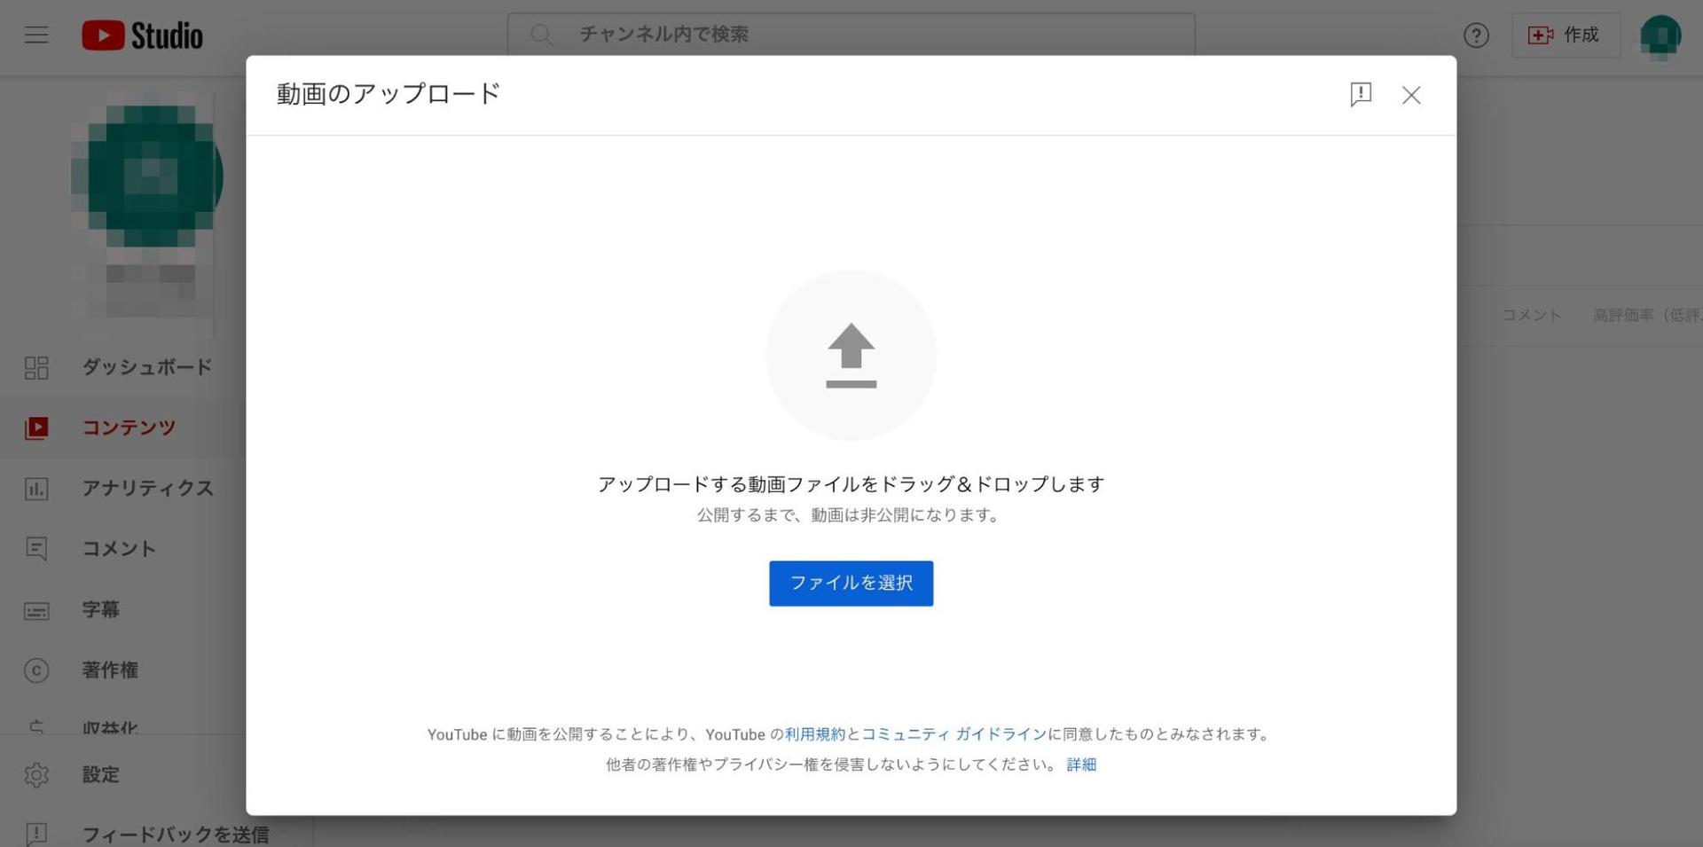Click the 字幕 subtitles icon
The image size is (1703, 847).
[x=36, y=610]
